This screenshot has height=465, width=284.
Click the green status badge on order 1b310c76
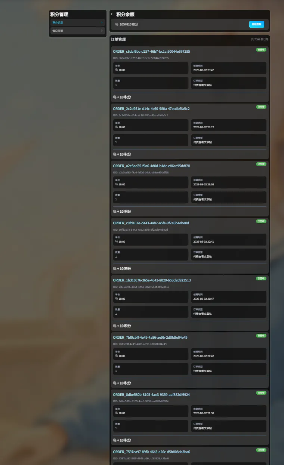[261, 278]
